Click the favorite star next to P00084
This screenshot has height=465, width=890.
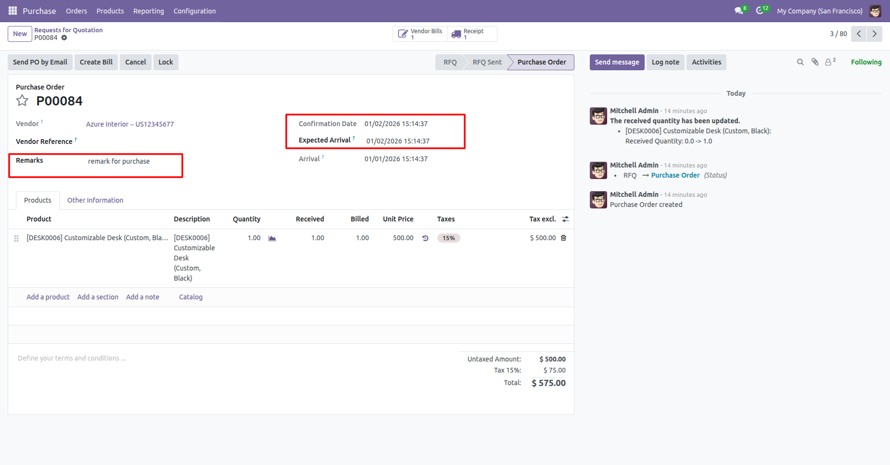click(x=22, y=101)
